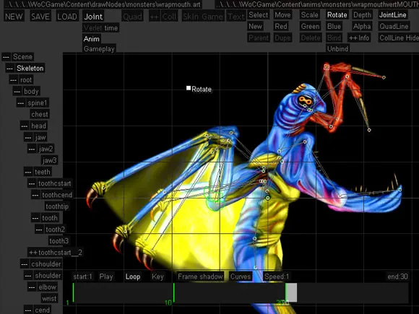Image resolution: width=419 pixels, height=314 pixels.
Task: Collapse the cshoulder tree node
Action: (25, 264)
